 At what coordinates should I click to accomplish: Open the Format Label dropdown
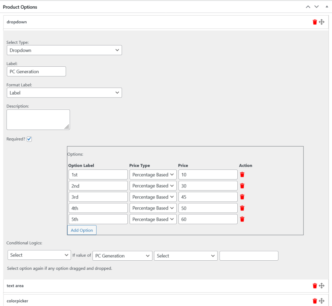click(64, 93)
